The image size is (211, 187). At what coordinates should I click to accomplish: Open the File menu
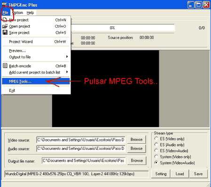6,13
